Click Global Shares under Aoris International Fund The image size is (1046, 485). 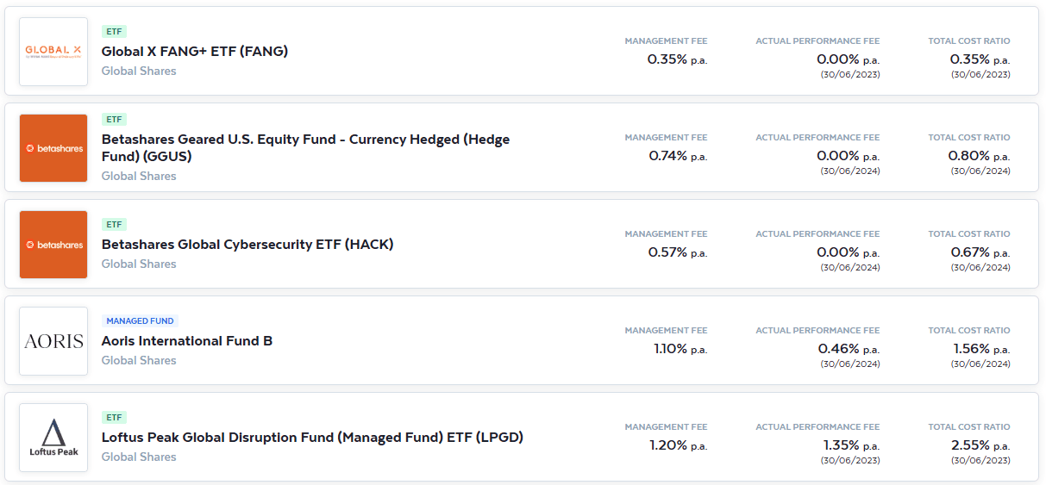(139, 360)
